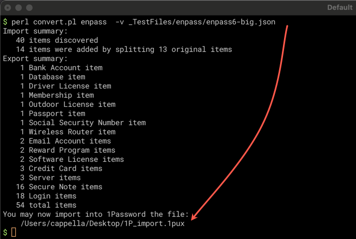
Task: Click the terminal window close button
Action: tap(7, 8)
